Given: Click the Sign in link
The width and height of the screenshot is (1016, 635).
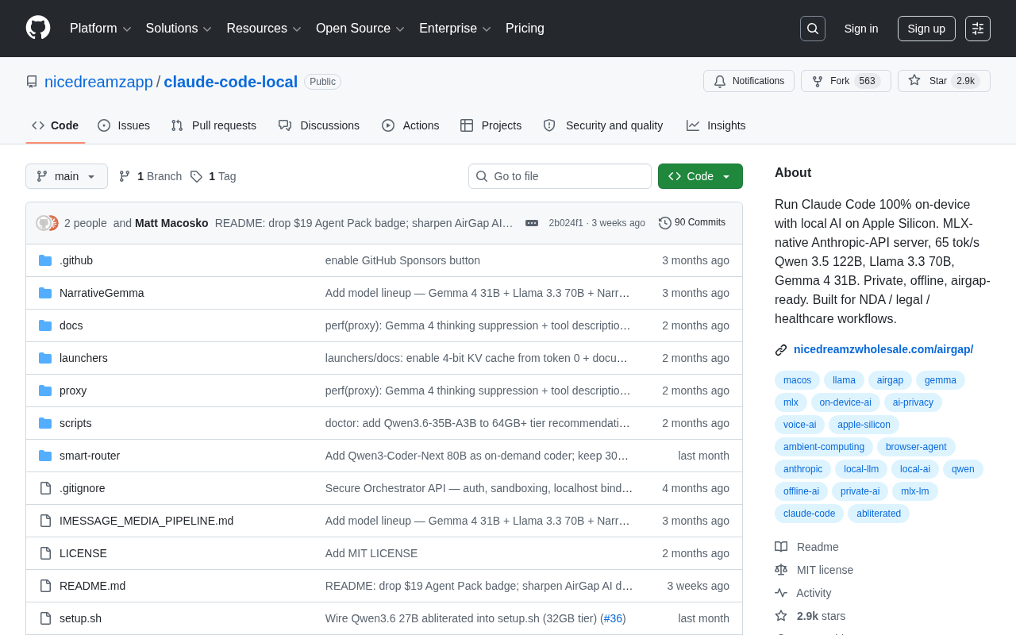Looking at the screenshot, I should tap(861, 29).
